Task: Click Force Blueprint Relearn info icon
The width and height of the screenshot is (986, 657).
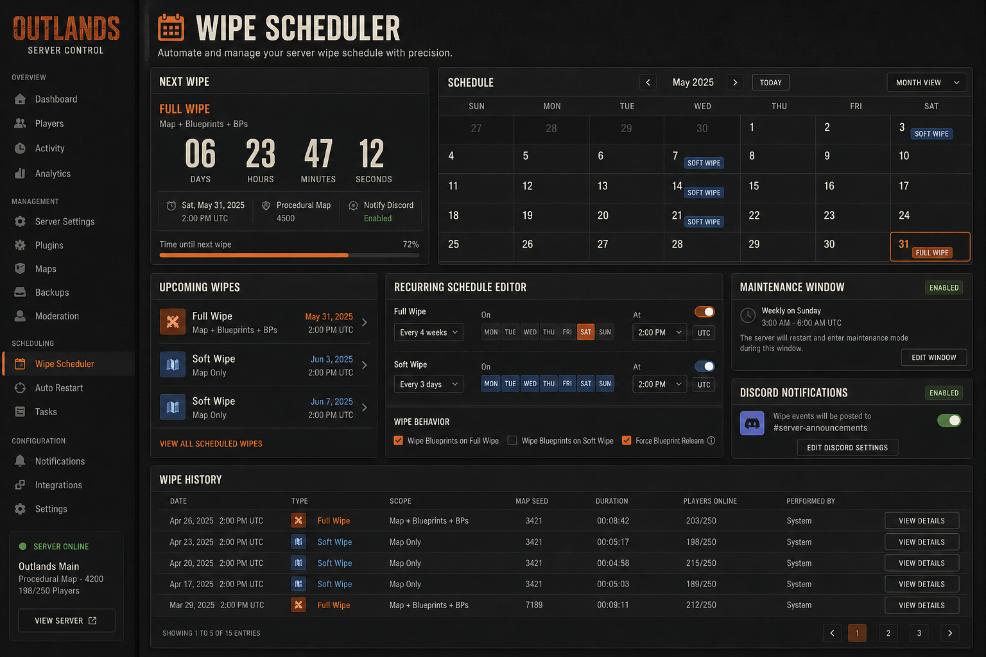Action: 711,441
